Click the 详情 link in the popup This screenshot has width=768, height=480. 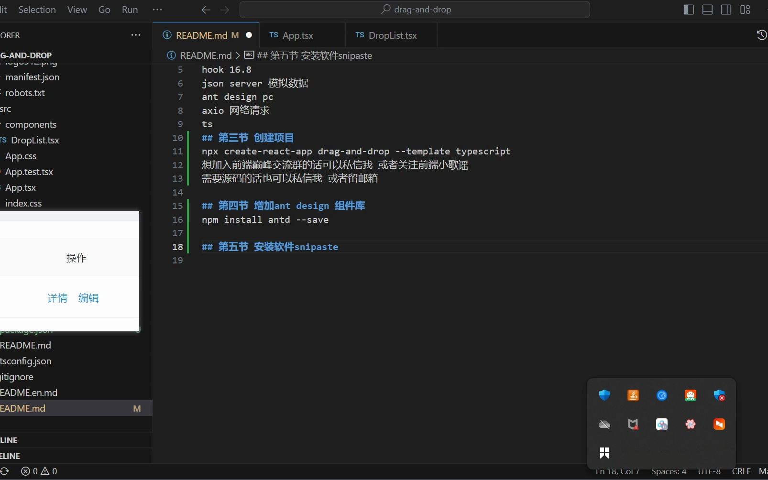[57, 298]
